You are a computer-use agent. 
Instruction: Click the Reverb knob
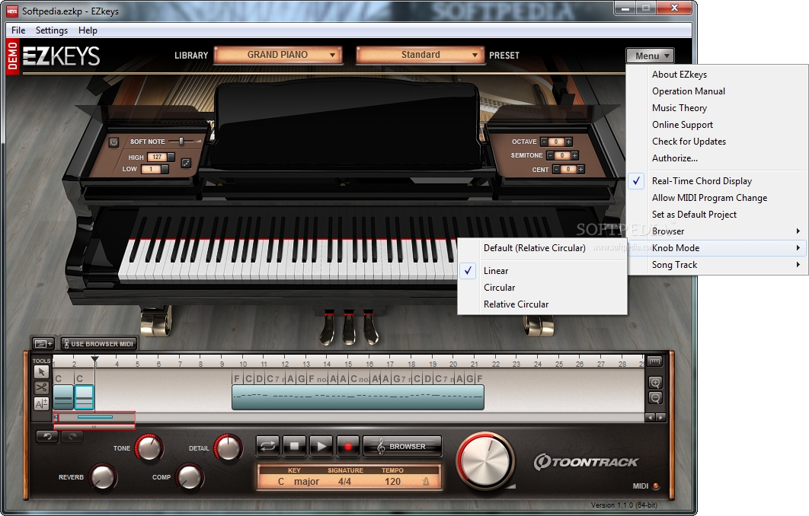point(103,476)
